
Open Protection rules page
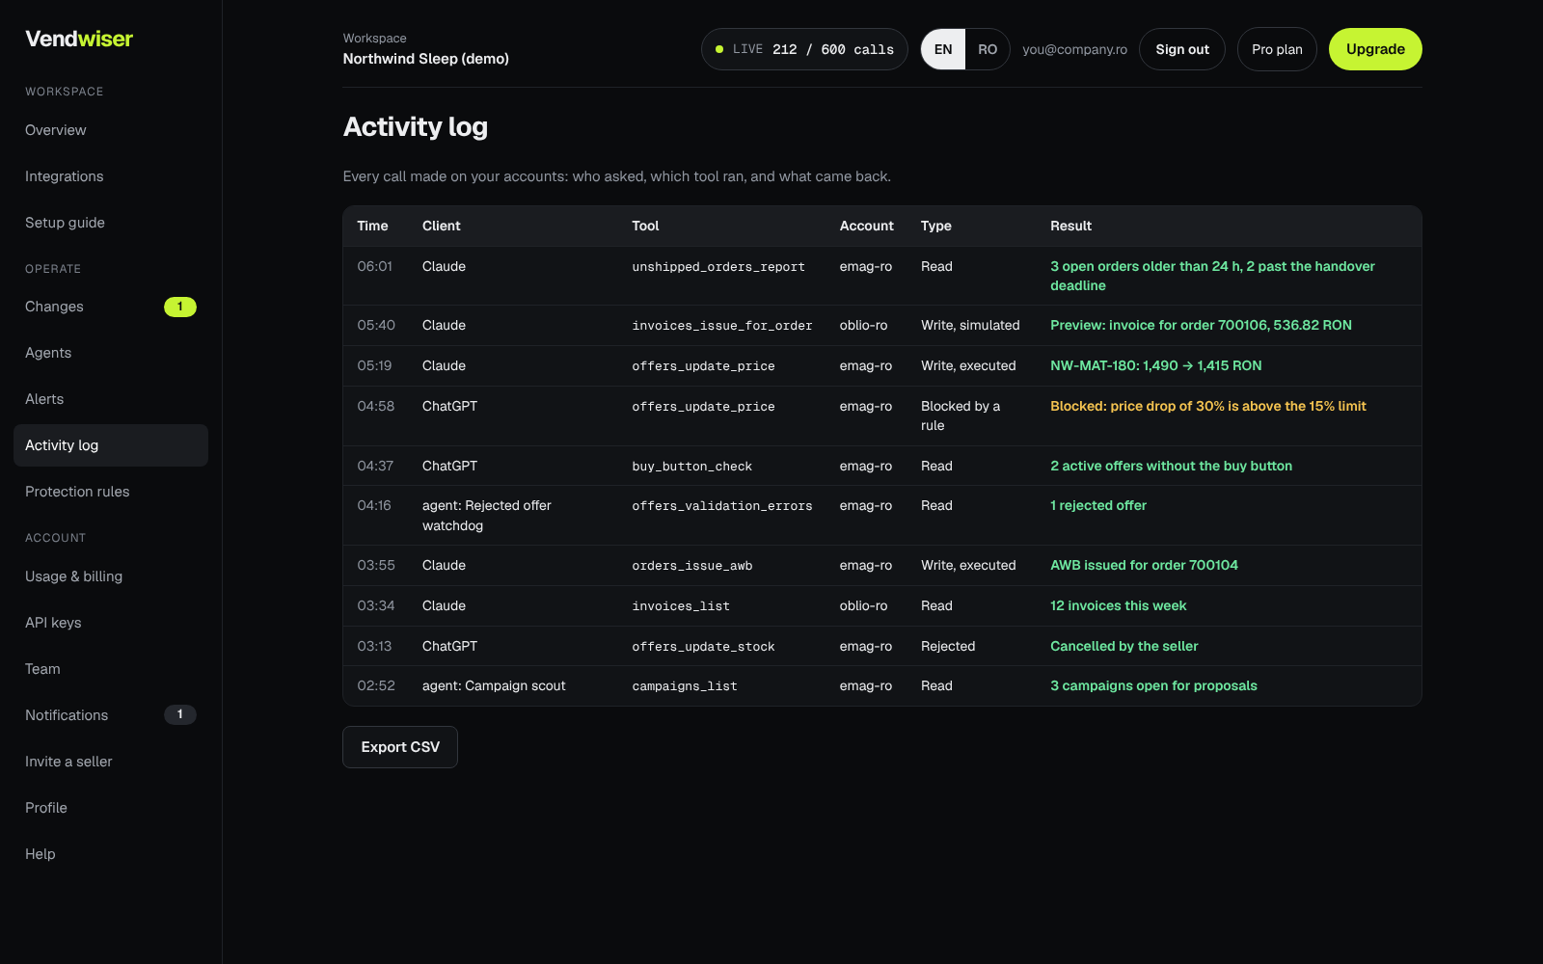pos(111,492)
